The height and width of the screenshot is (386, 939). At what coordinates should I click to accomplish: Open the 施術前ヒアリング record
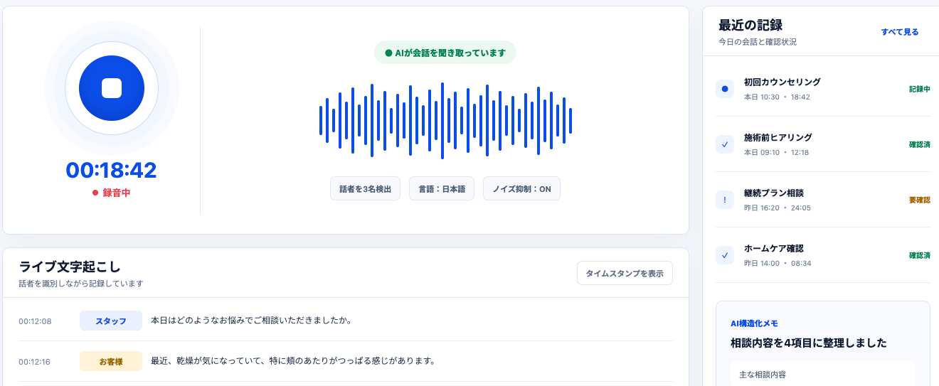click(x=823, y=144)
